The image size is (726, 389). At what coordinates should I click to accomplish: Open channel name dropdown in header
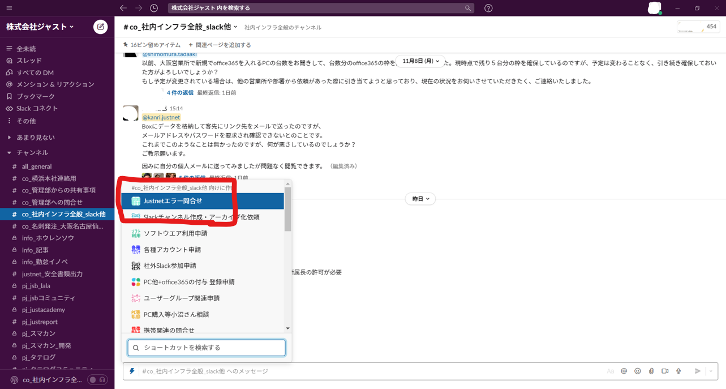click(180, 27)
